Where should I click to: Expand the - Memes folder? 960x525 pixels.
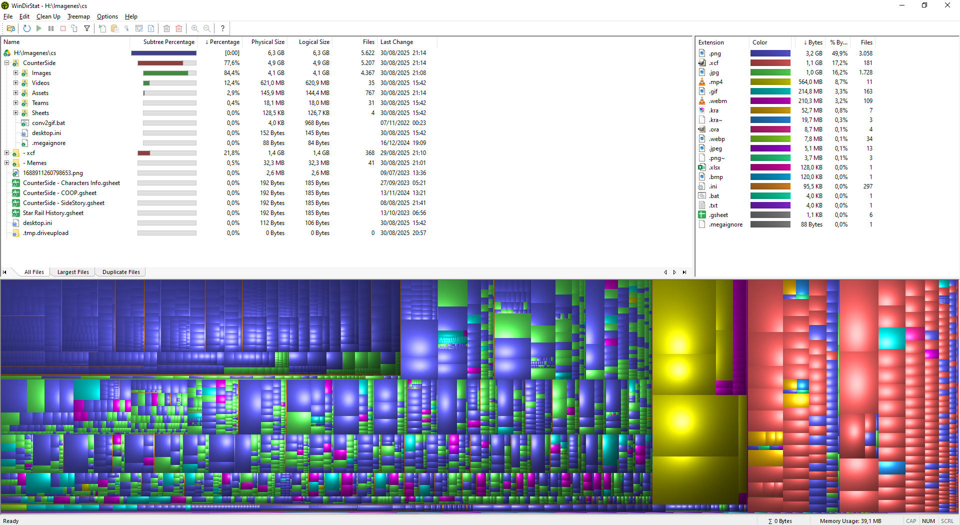pos(7,163)
